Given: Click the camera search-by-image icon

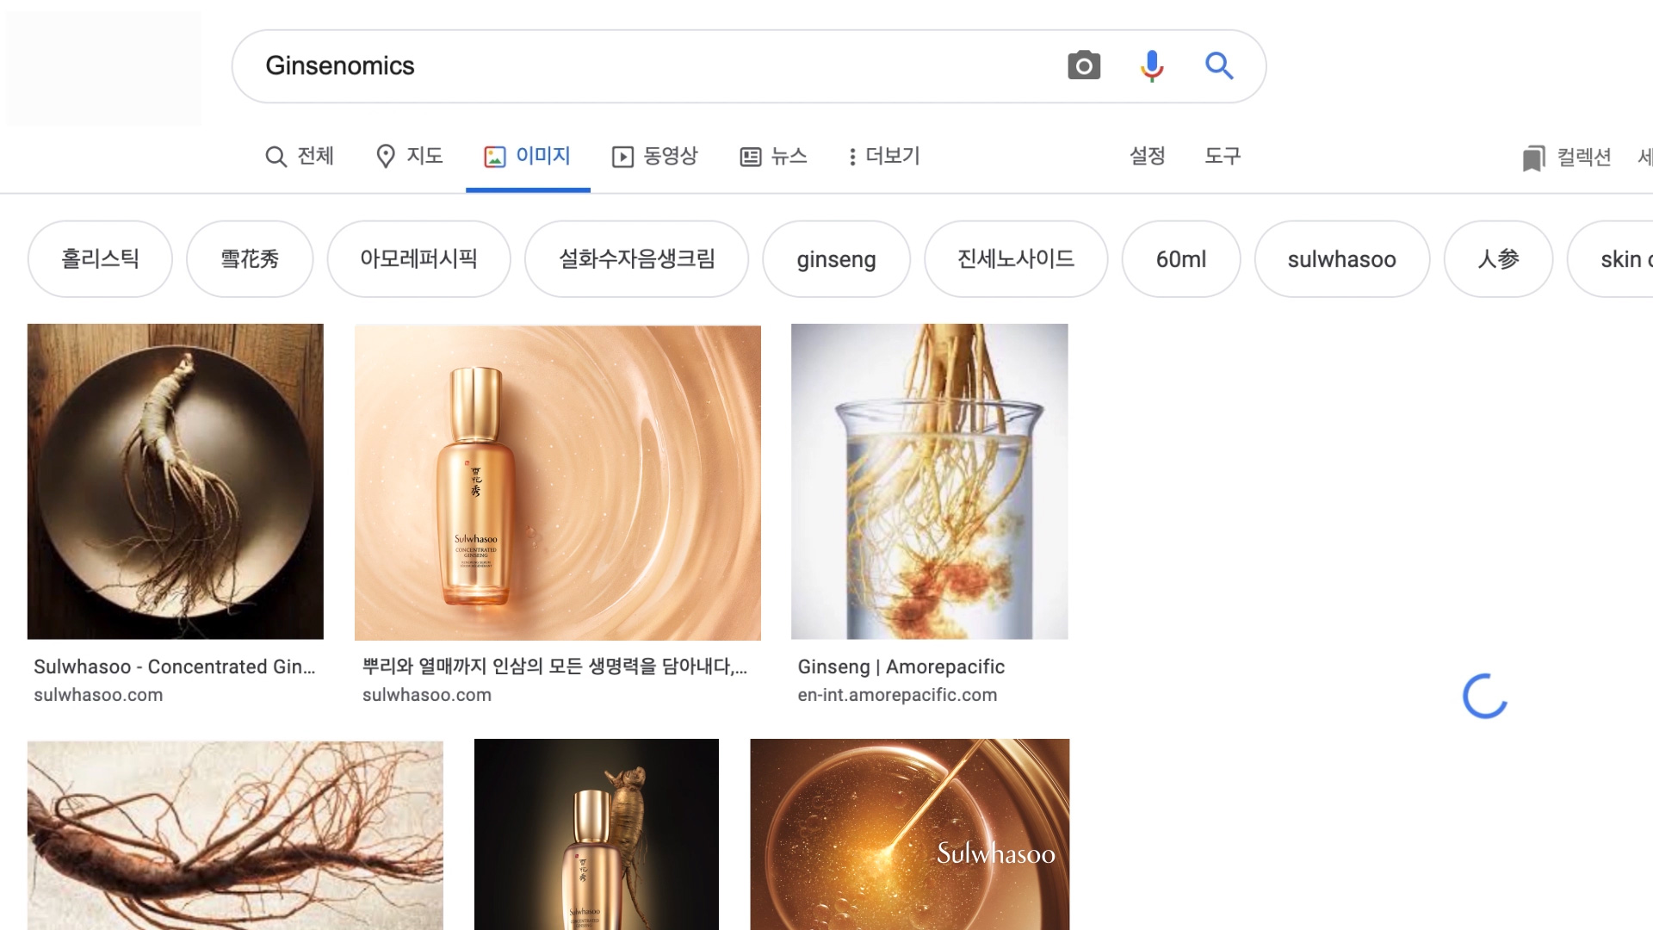Looking at the screenshot, I should 1083,65.
